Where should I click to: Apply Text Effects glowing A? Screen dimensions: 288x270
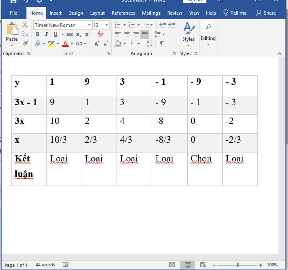pos(38,44)
